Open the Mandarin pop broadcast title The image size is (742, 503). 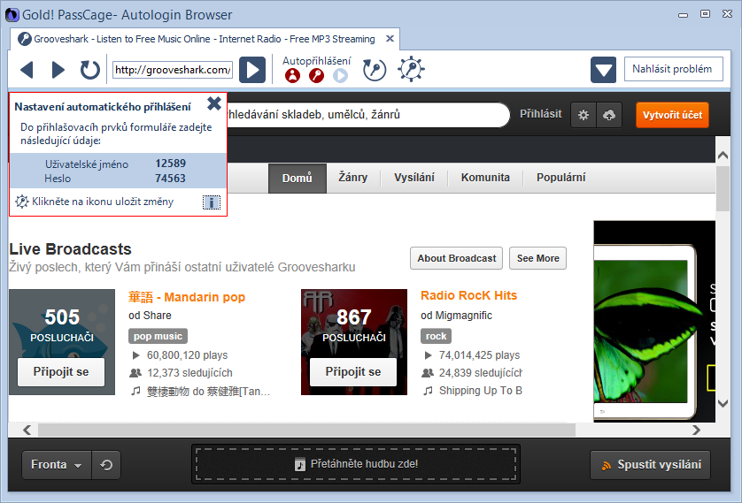click(187, 297)
